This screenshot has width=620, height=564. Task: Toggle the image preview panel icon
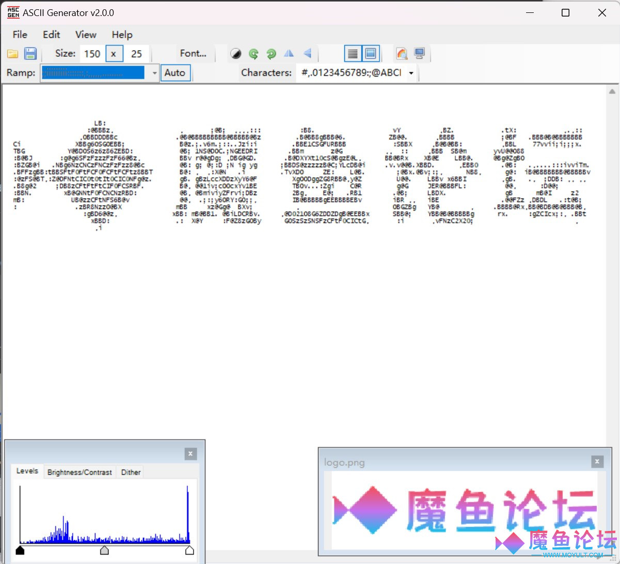point(370,54)
